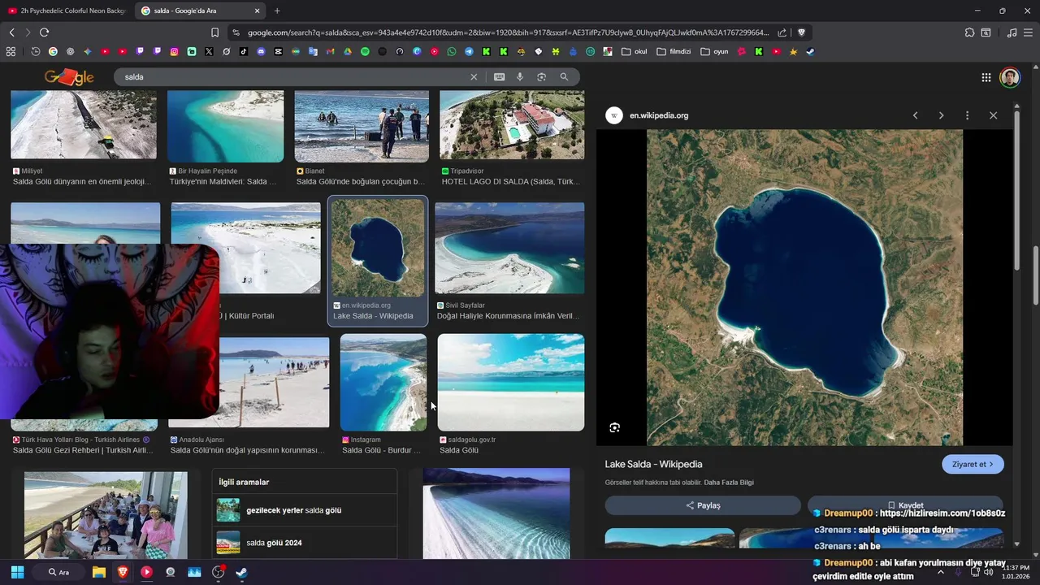Open Brave browser on the taskbar
Screen dimensions: 1040x585
click(123, 572)
